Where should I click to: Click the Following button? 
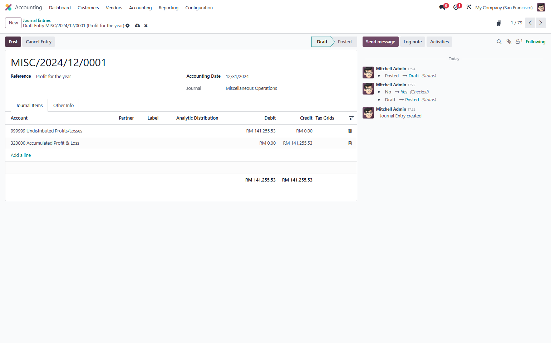[x=535, y=42]
